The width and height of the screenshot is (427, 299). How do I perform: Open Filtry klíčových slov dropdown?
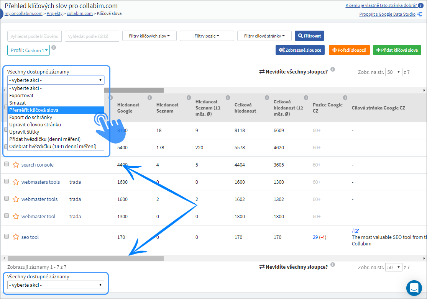149,36
